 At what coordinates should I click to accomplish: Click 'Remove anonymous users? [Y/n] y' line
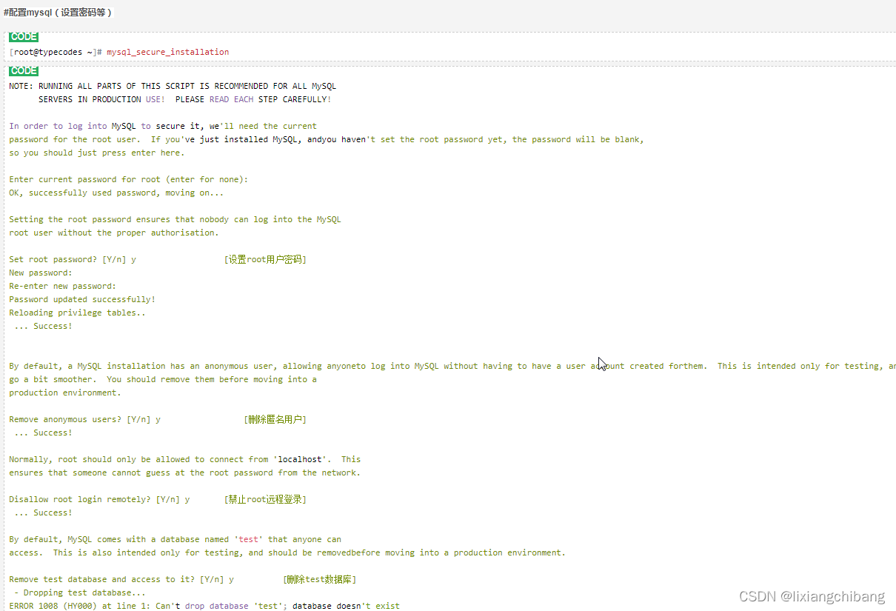pyautogui.click(x=84, y=419)
